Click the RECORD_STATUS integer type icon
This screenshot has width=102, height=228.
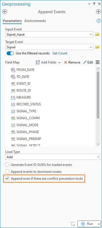coord(13,104)
